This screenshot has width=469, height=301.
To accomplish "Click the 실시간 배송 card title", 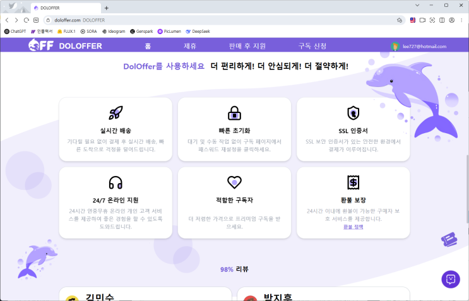I will (116, 131).
